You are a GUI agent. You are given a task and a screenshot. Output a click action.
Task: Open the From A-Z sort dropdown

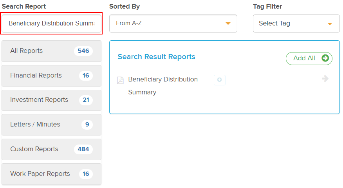point(173,23)
